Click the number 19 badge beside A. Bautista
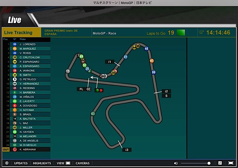238x168 pixels. [15, 119]
